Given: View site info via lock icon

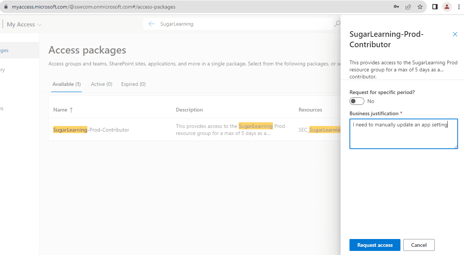Looking at the screenshot, I should coord(6,7).
